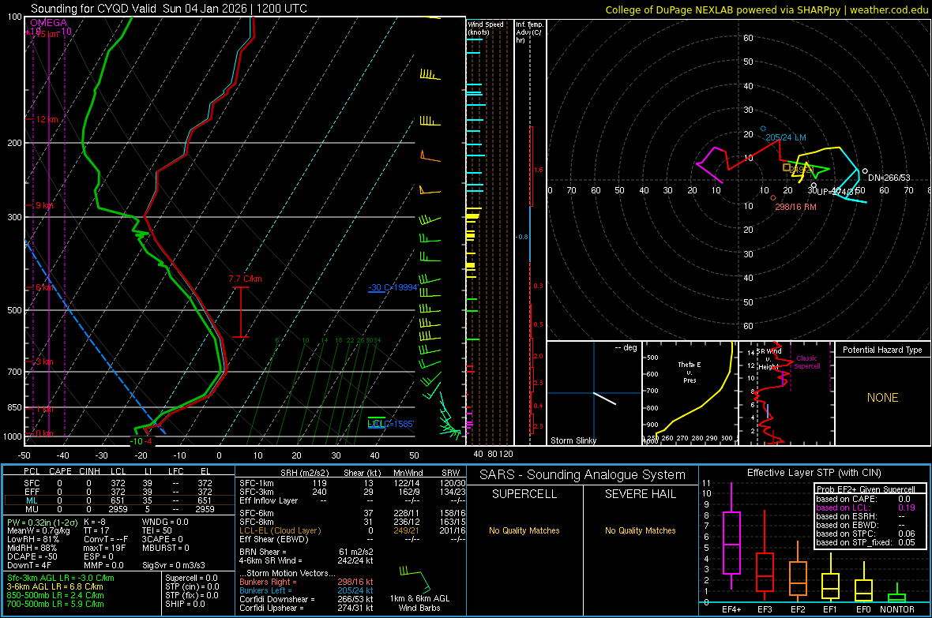The image size is (932, 618).
Task: Click the Corfidi Downshear = row
Action: pos(306,599)
